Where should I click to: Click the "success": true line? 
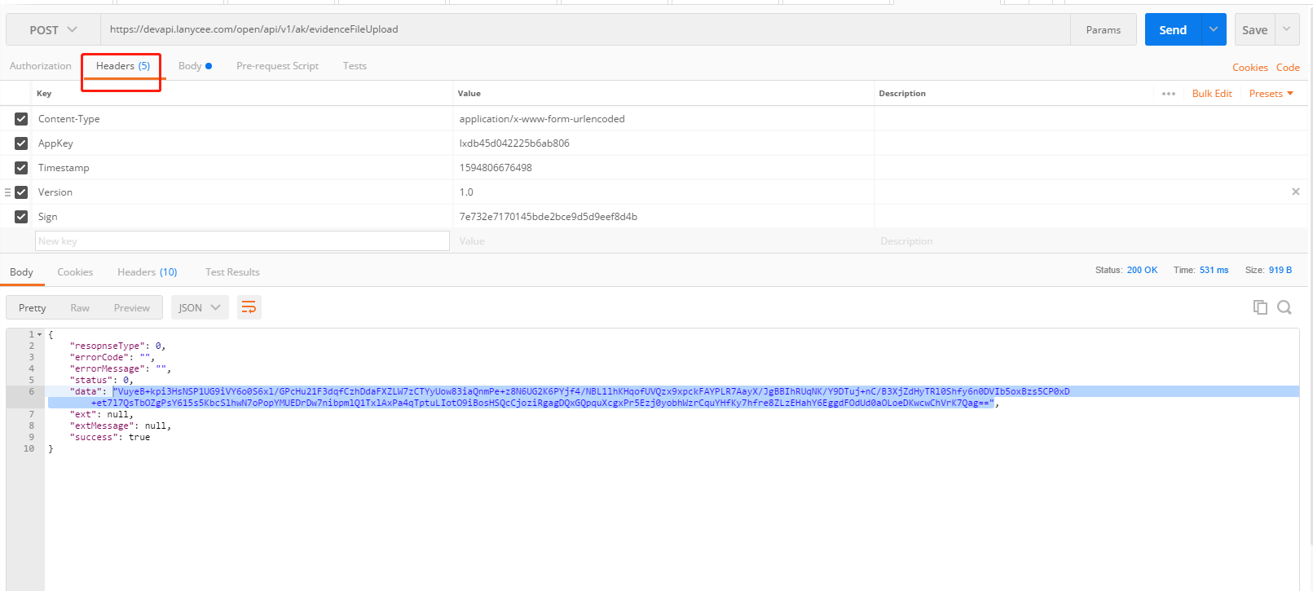(110, 438)
